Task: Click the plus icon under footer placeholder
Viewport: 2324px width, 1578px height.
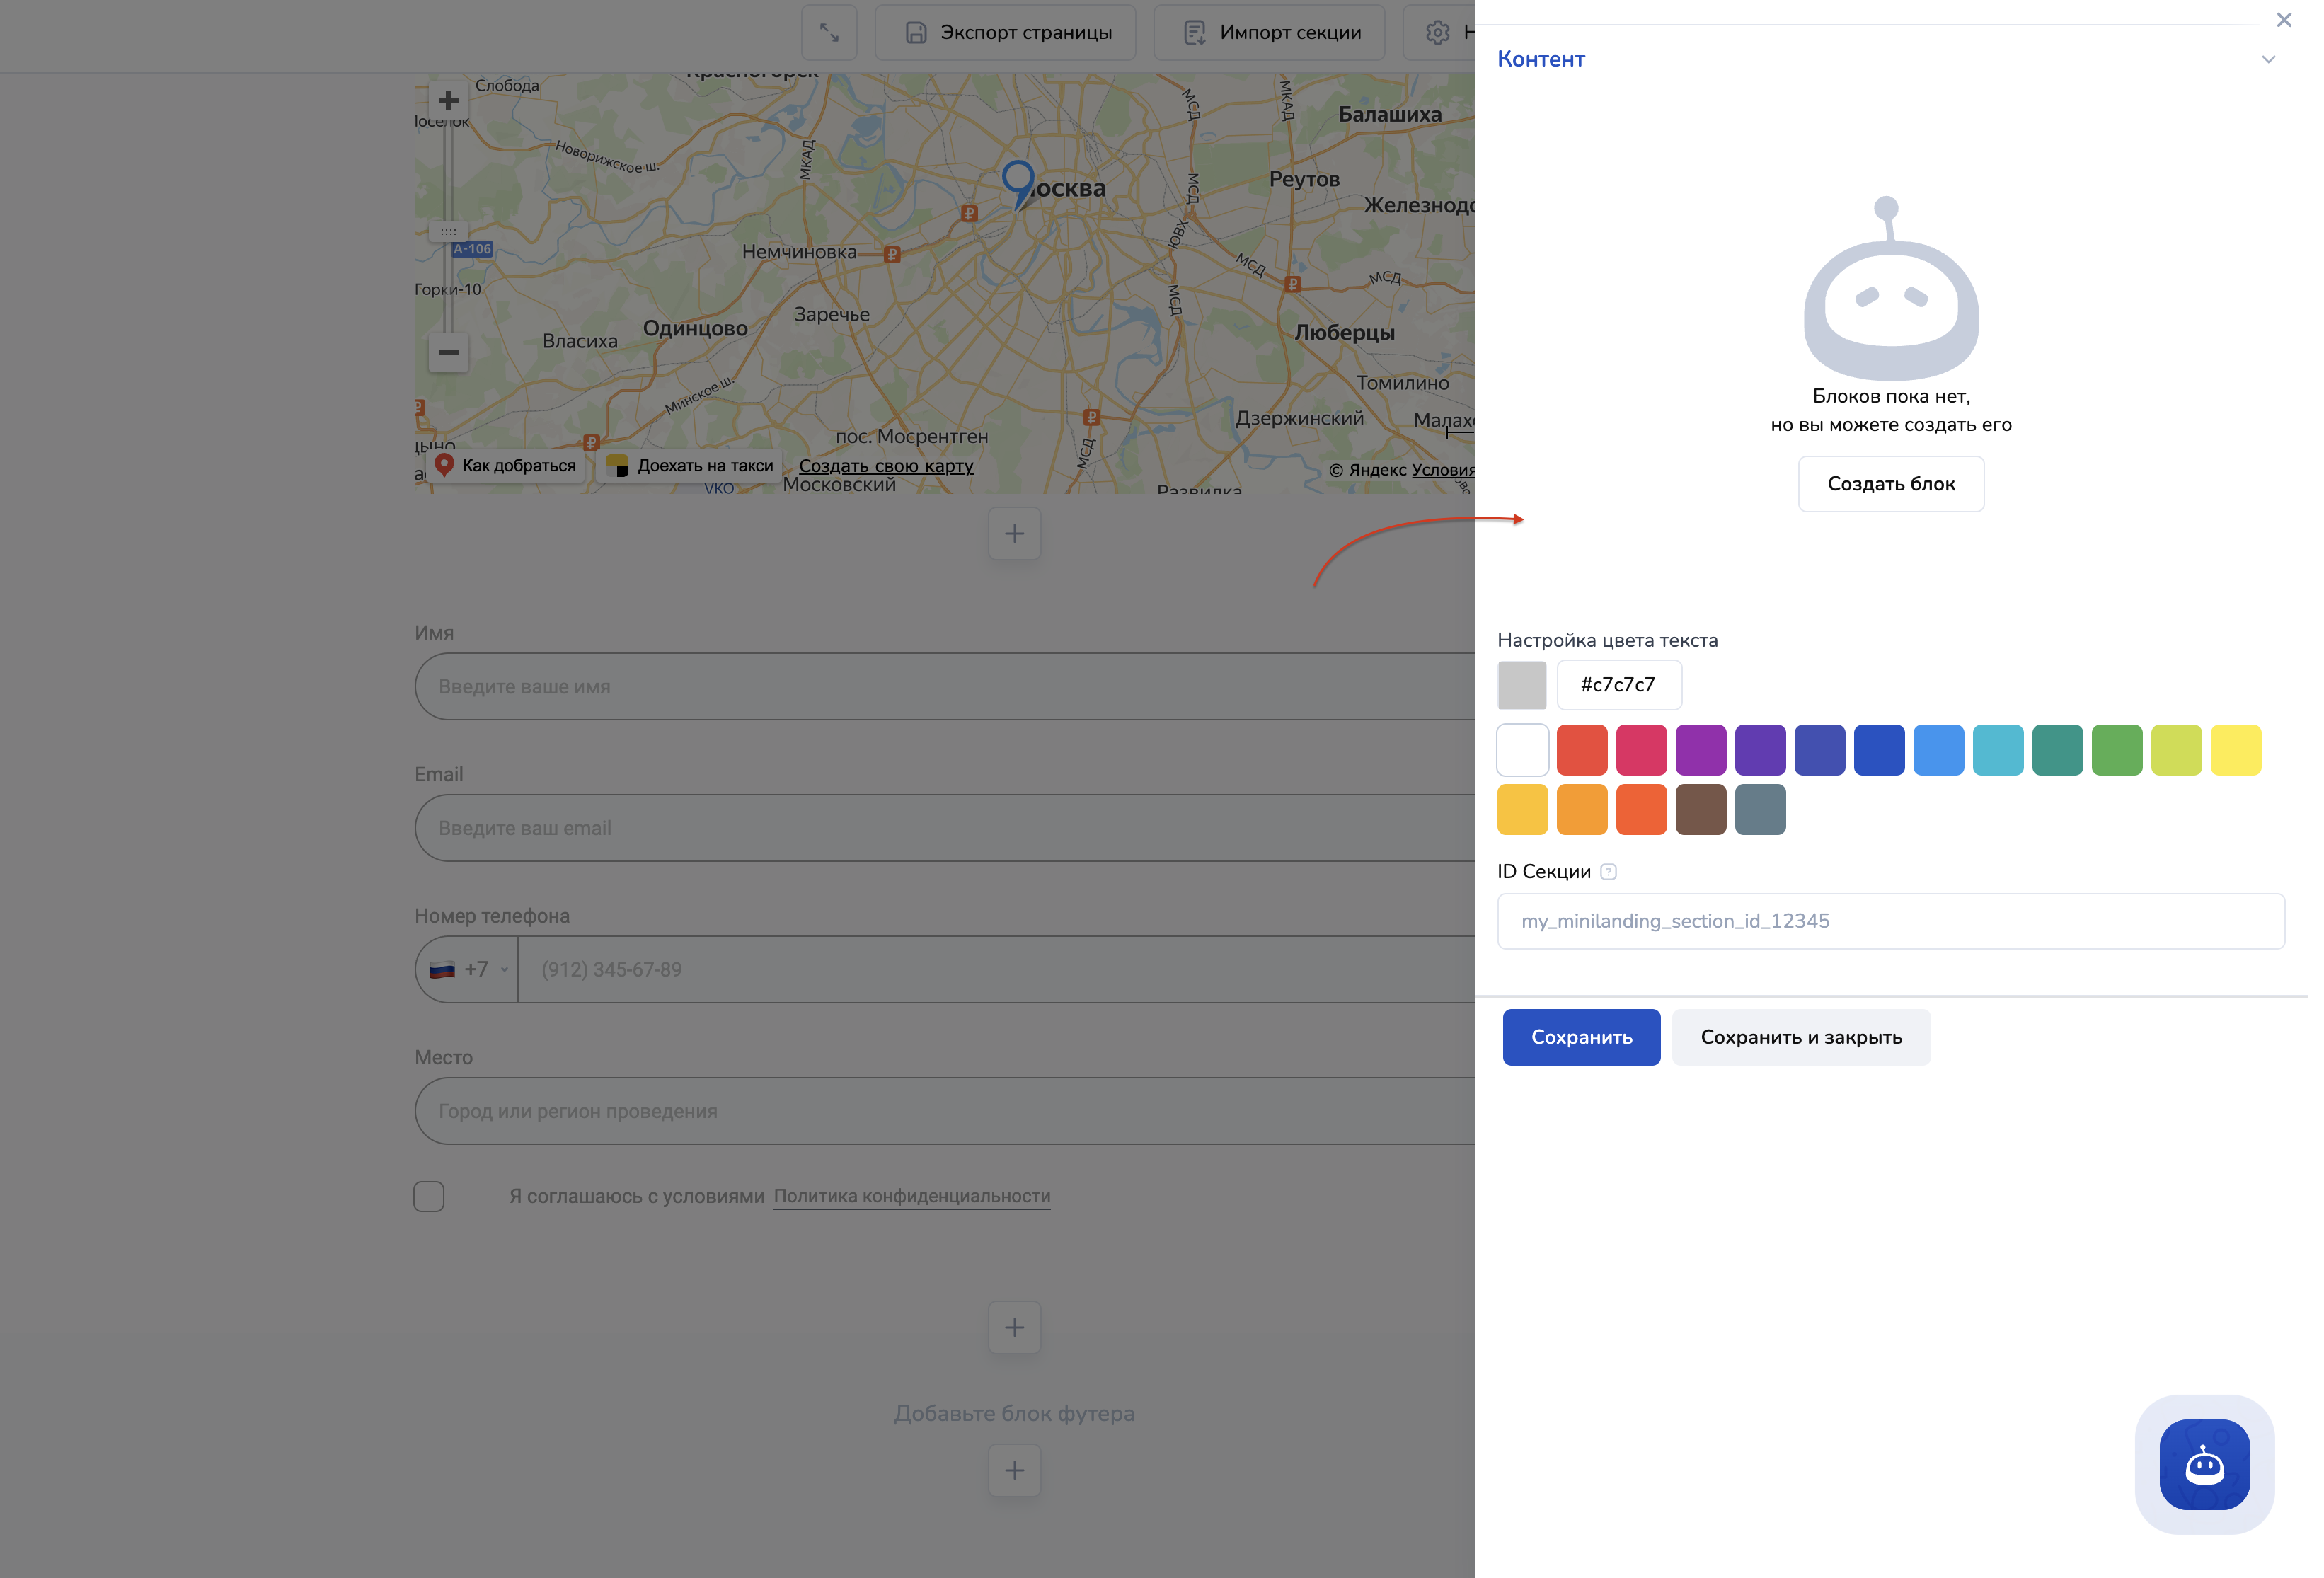Action: point(1014,1470)
